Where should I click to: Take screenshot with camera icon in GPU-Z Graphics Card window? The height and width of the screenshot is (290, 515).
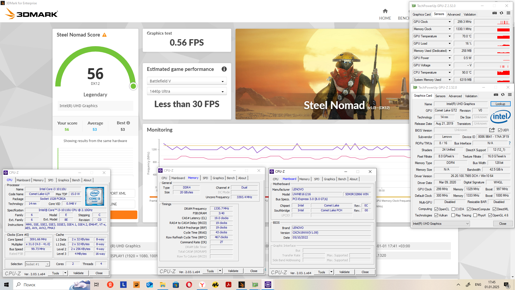tap(496, 95)
